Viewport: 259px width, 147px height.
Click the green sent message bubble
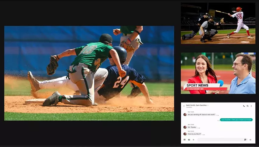pyautogui.click(x=236, y=120)
